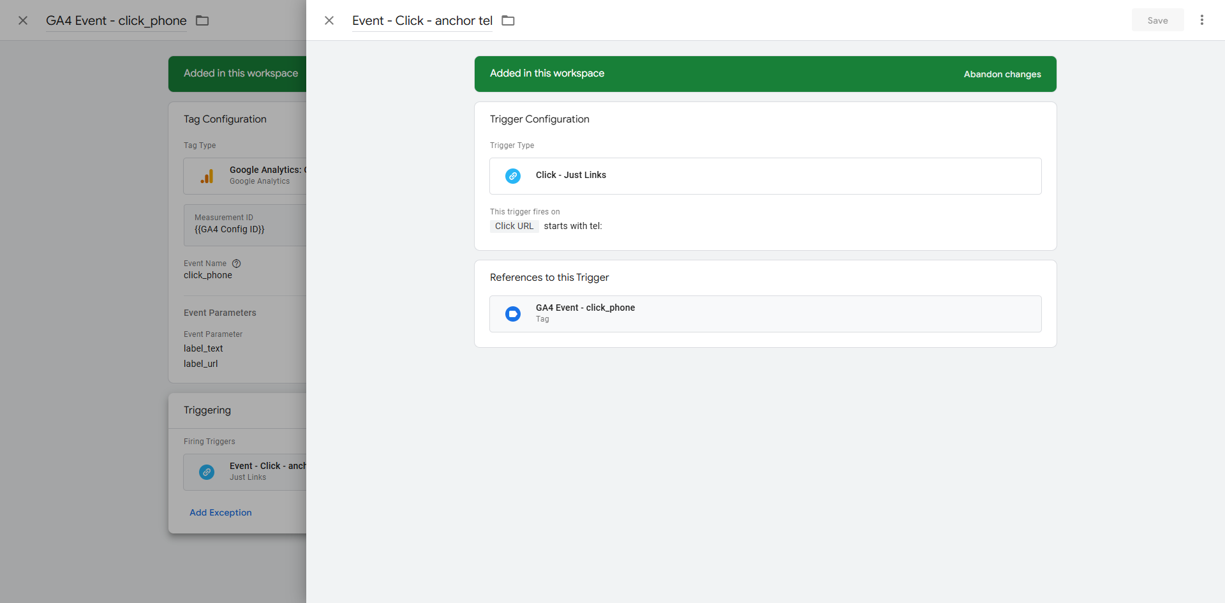Click the Tag Configuration heading
Image resolution: width=1225 pixels, height=603 pixels.
point(225,119)
